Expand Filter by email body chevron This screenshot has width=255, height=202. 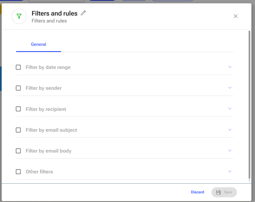point(230,151)
